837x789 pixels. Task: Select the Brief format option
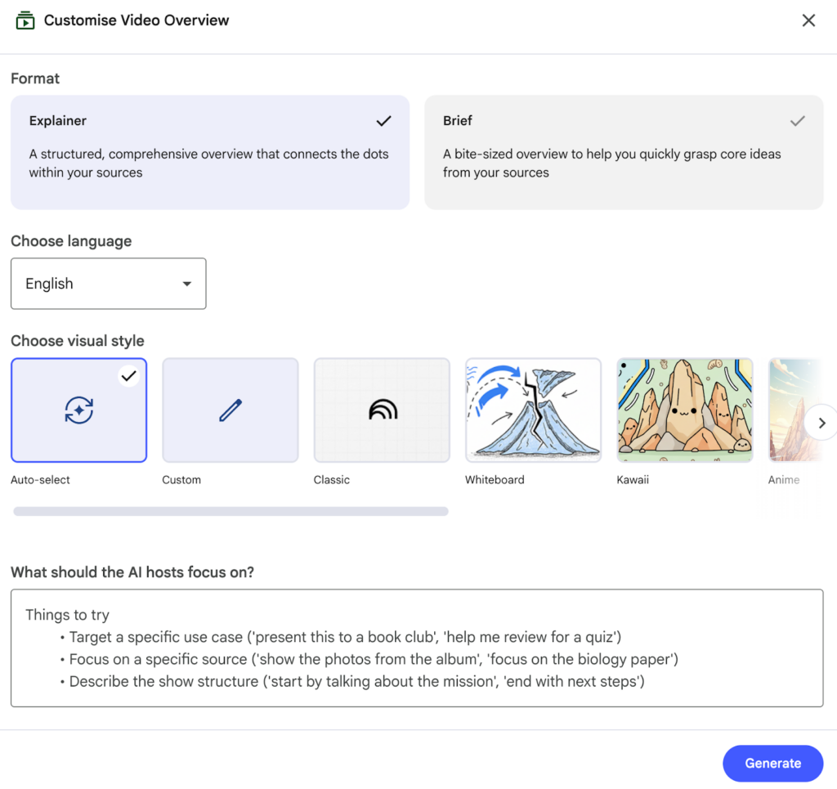pos(623,152)
